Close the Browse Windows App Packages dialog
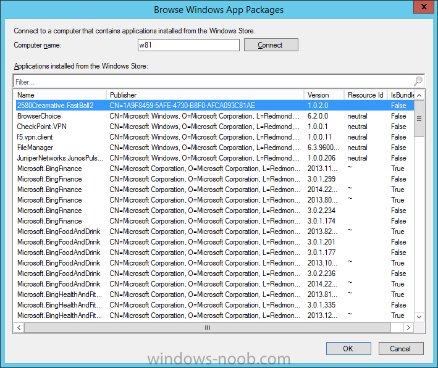The width and height of the screenshot is (438, 368). coord(423,7)
